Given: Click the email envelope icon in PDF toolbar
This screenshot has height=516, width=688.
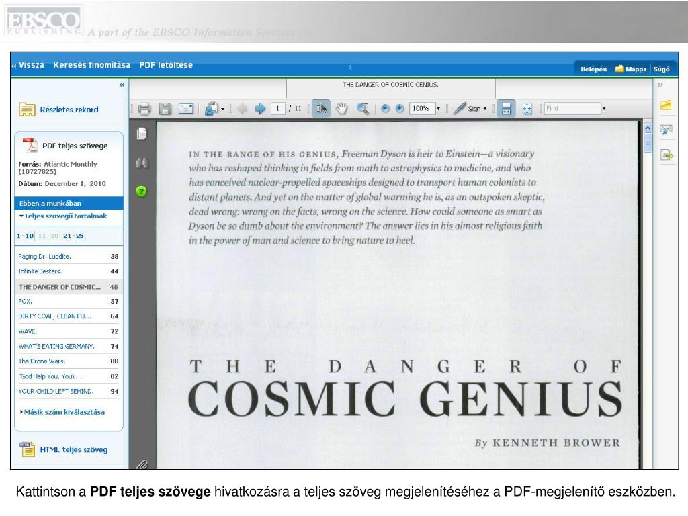Looking at the screenshot, I should pos(186,108).
